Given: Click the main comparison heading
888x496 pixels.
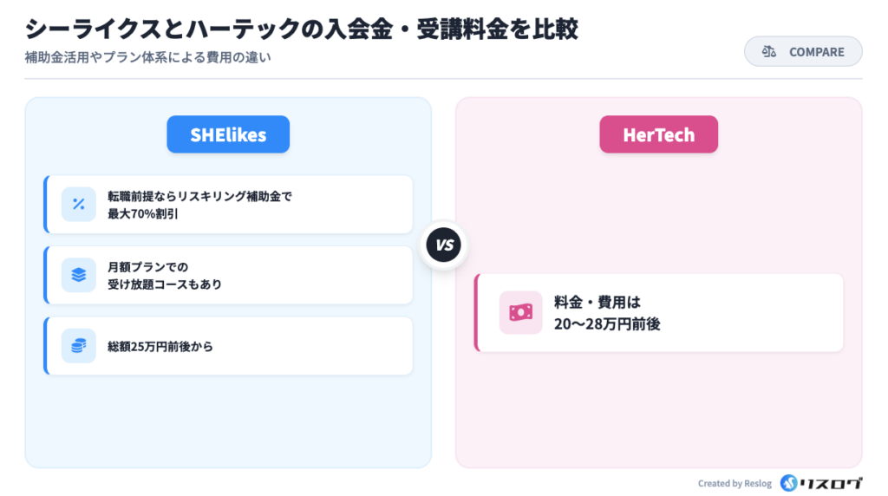Looking at the screenshot, I should [x=301, y=29].
